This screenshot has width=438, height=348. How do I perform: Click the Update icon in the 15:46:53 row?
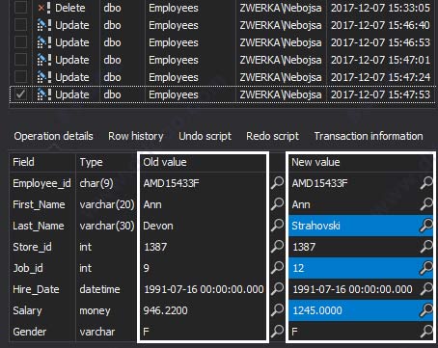click(44, 42)
